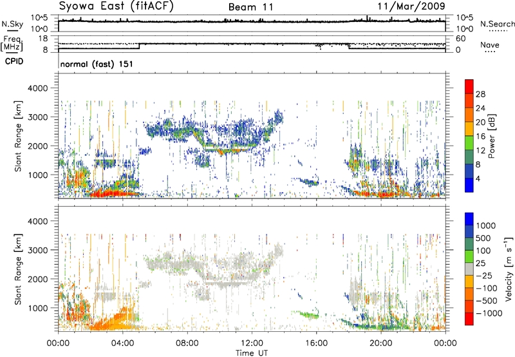Click the '04:00' time tick label

pyautogui.click(x=122, y=343)
